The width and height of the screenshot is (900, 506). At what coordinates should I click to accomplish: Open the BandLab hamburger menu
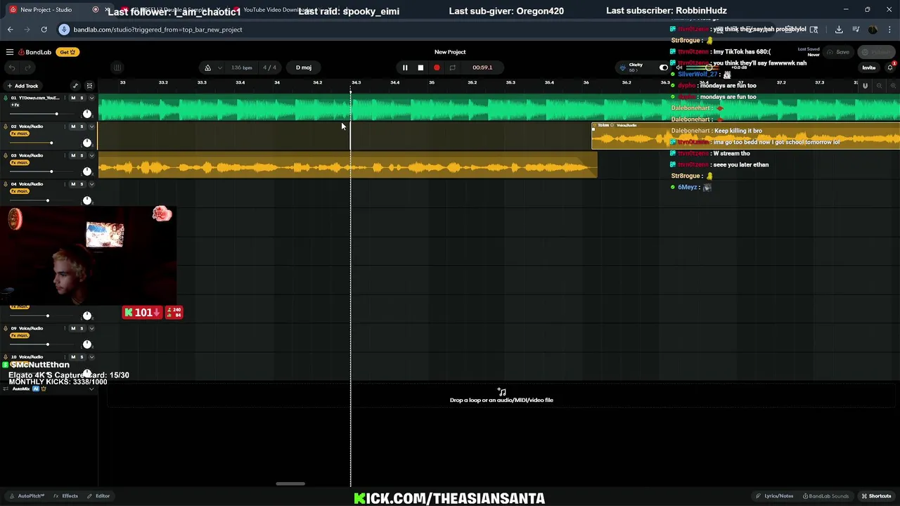tap(10, 52)
